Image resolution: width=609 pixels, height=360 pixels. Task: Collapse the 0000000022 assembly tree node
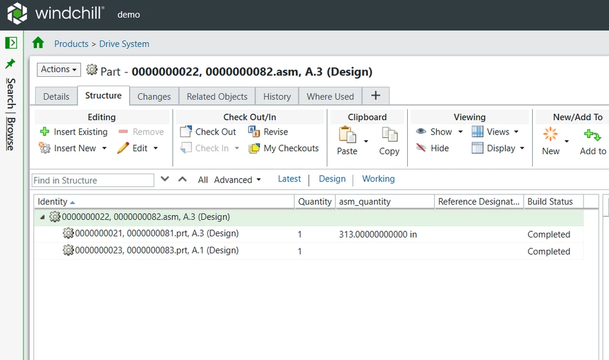(42, 217)
